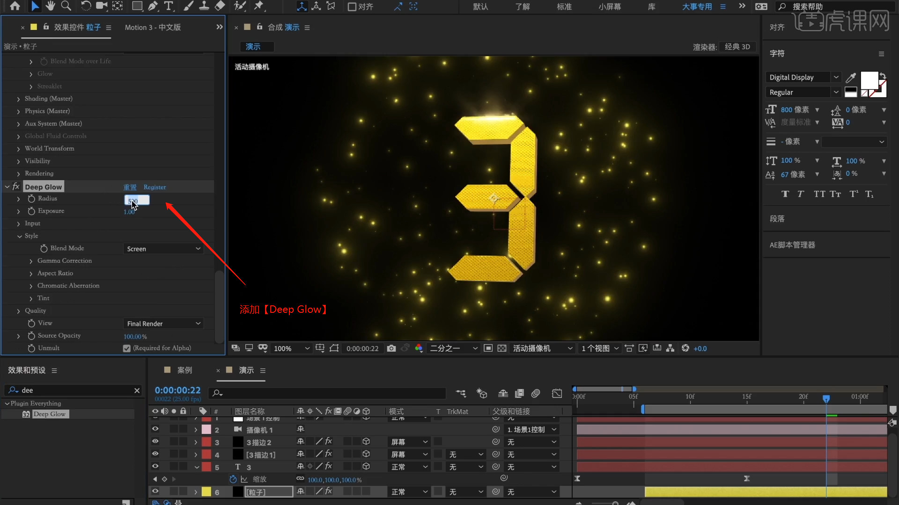The image size is (899, 505).
Task: Click the Faux Italic T button
Action: coord(801,194)
